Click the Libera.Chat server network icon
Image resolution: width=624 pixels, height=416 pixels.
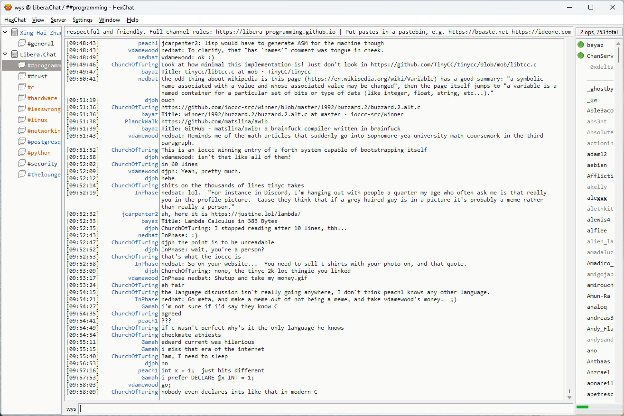point(14,55)
